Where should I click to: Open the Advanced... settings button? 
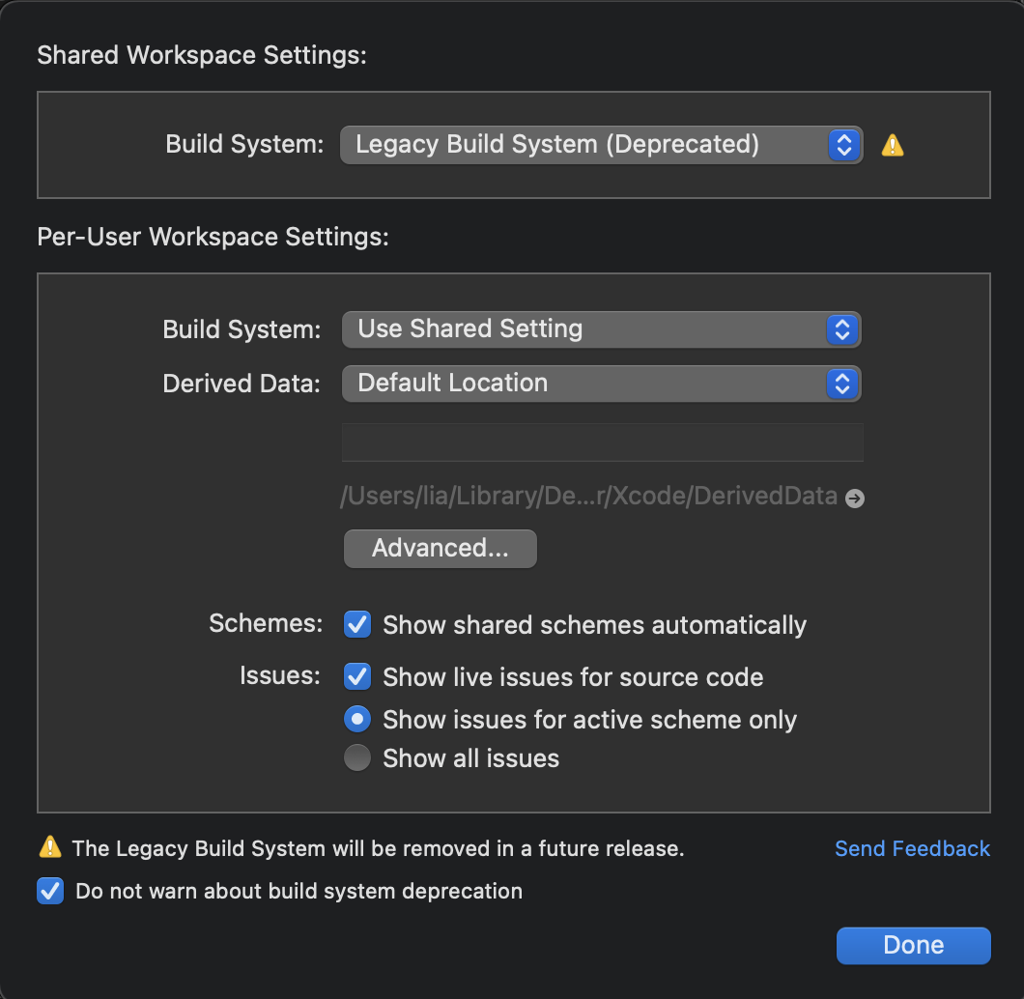pos(440,548)
